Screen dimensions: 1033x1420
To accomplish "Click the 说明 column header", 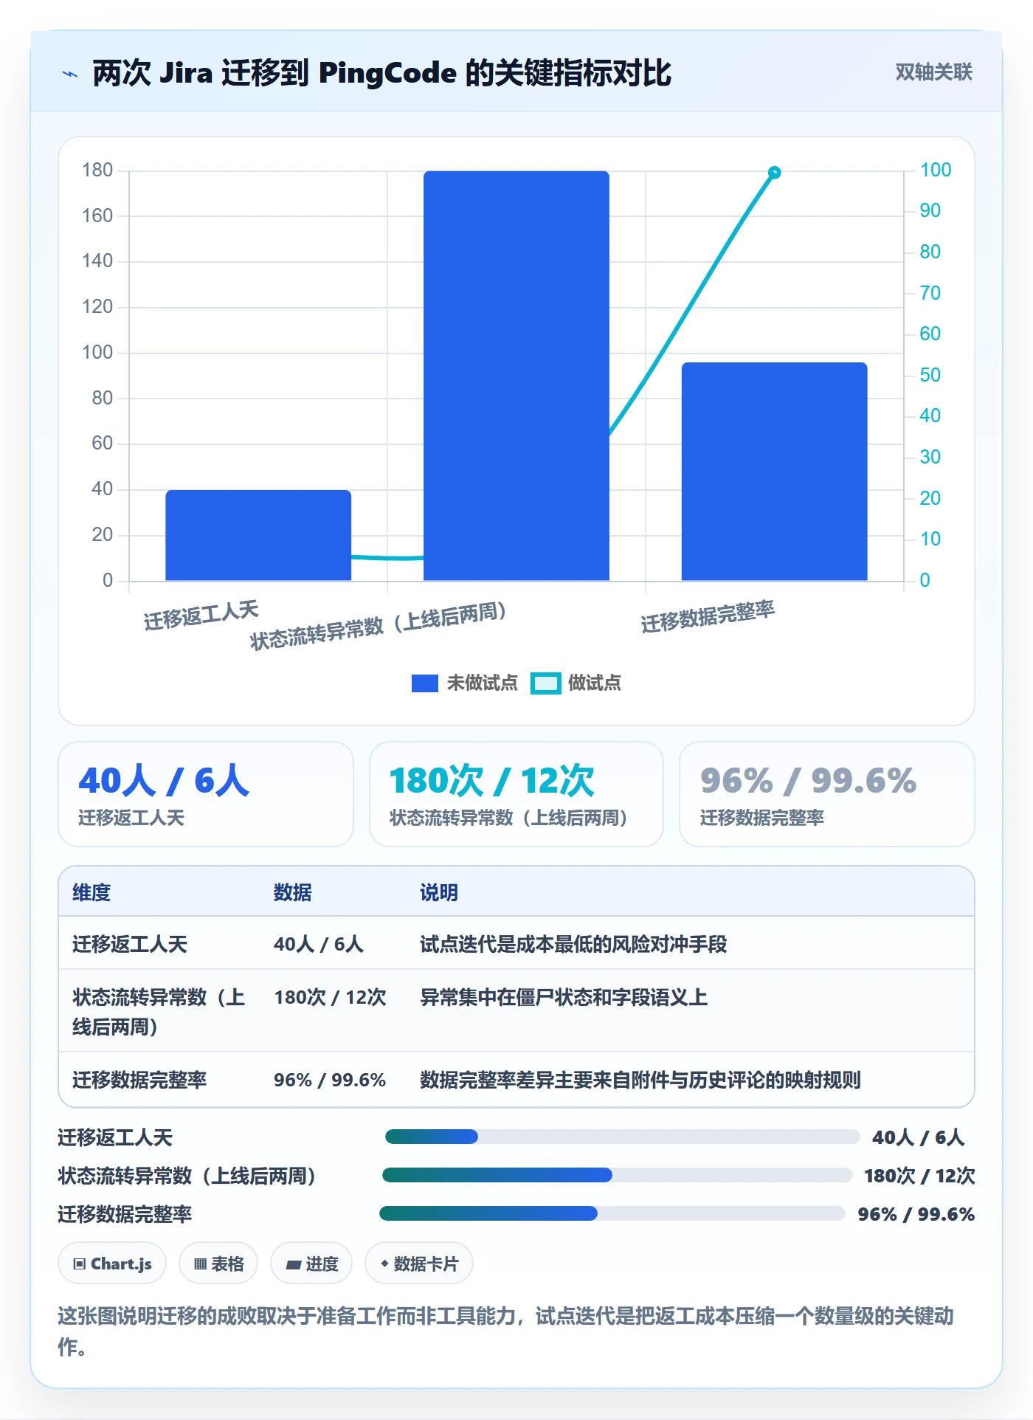I will point(439,892).
